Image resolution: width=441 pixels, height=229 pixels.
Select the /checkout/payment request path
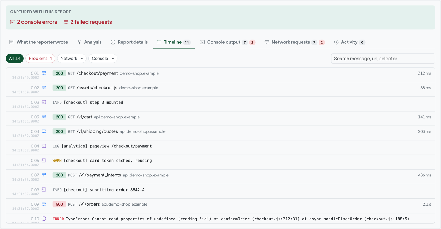pyautogui.click(x=97, y=73)
